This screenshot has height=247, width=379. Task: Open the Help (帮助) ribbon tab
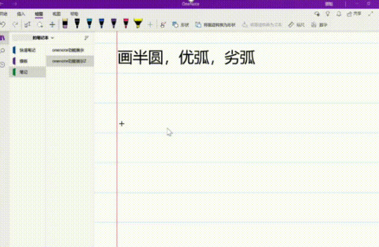coord(74,14)
